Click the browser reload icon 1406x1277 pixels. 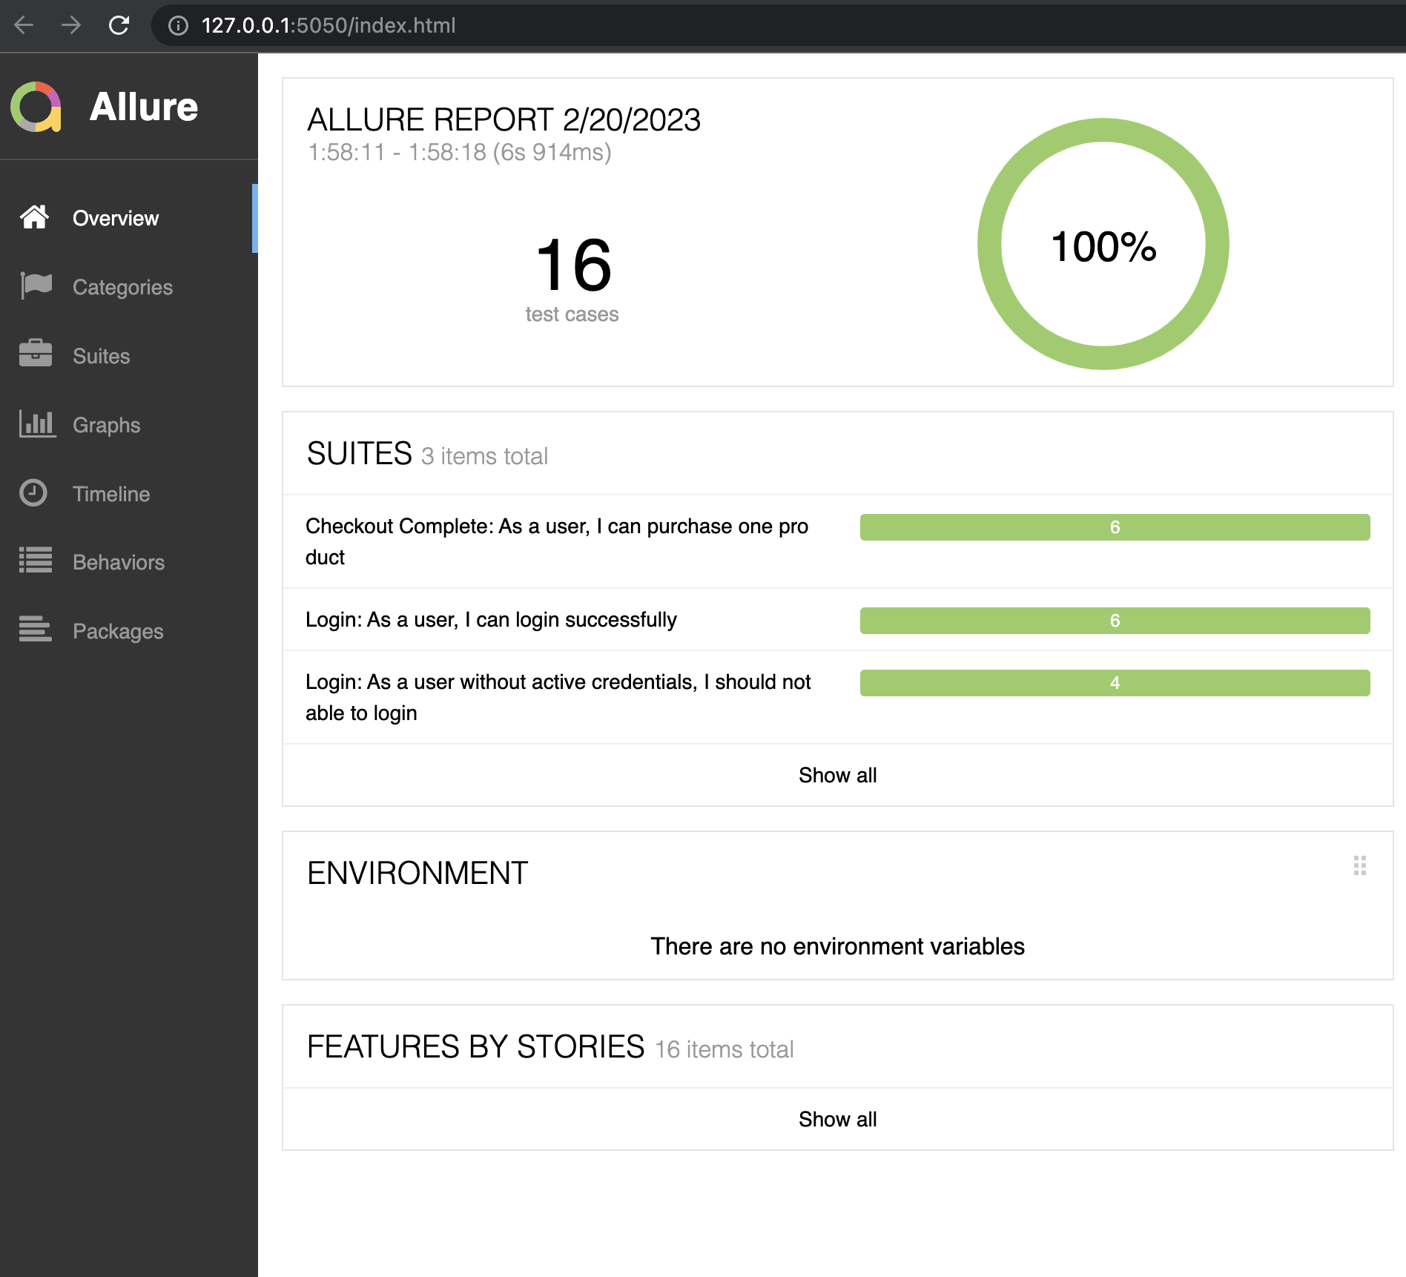click(119, 25)
